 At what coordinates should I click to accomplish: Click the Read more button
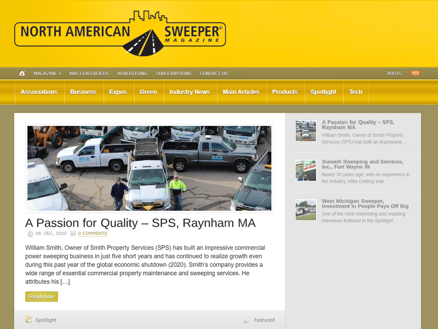pyautogui.click(x=41, y=296)
